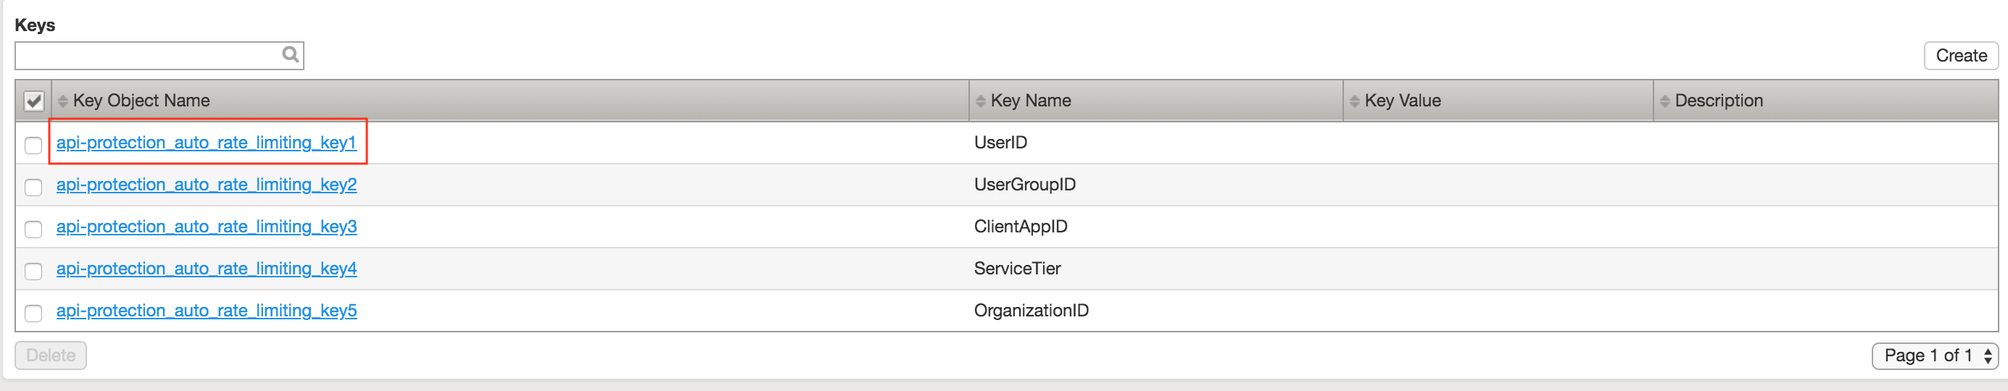Sort by Description column arrows
This screenshot has height=391, width=2008.
[x=1665, y=101]
